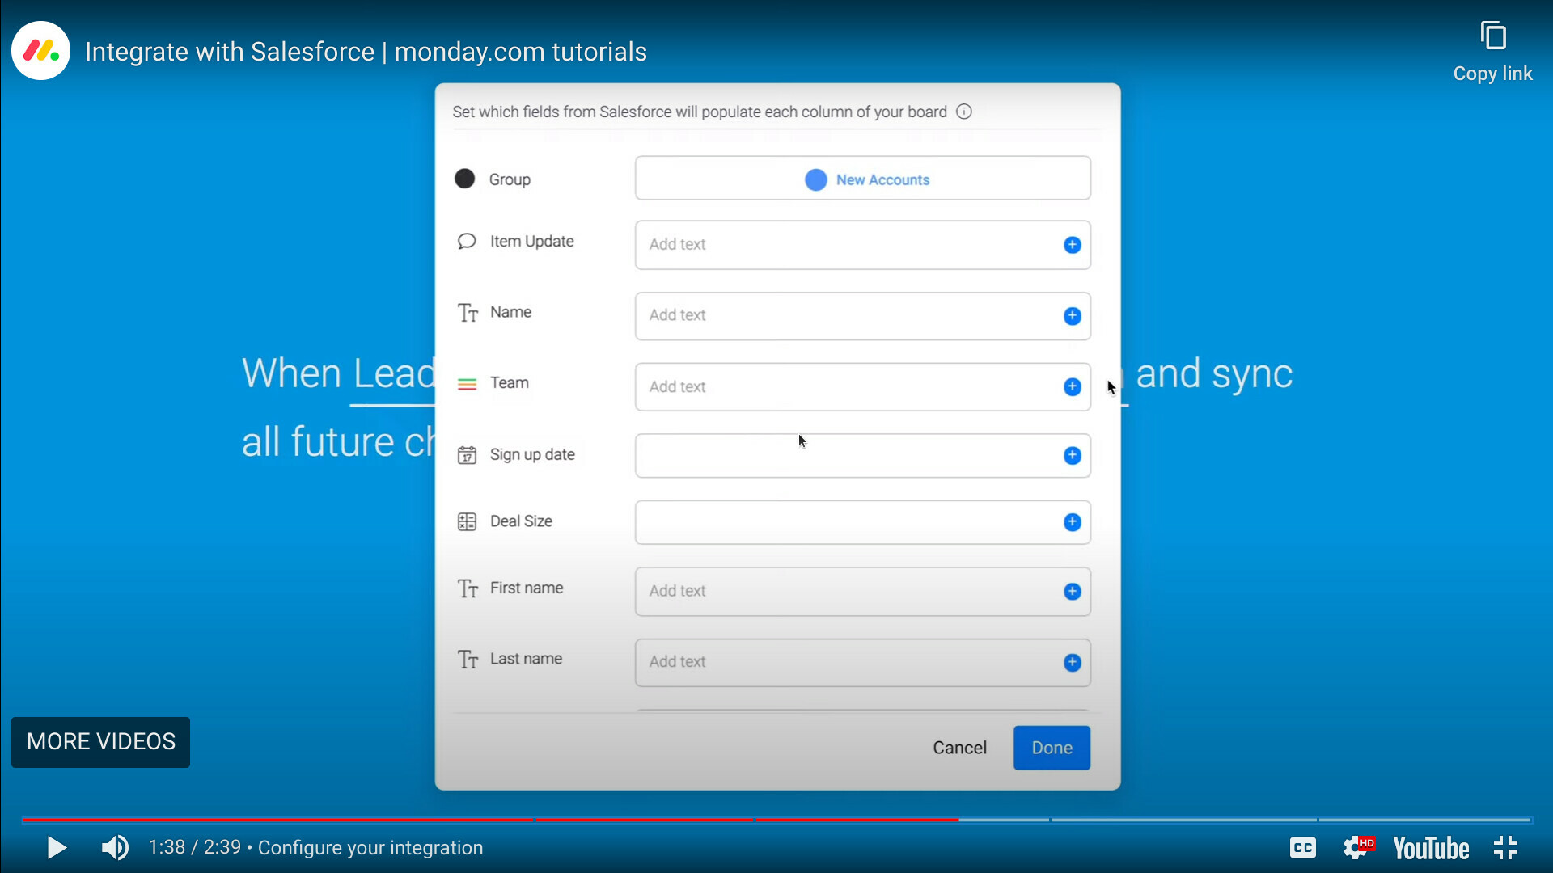Click the 'Team' column label
Screen dimensions: 1553x873
(510, 383)
